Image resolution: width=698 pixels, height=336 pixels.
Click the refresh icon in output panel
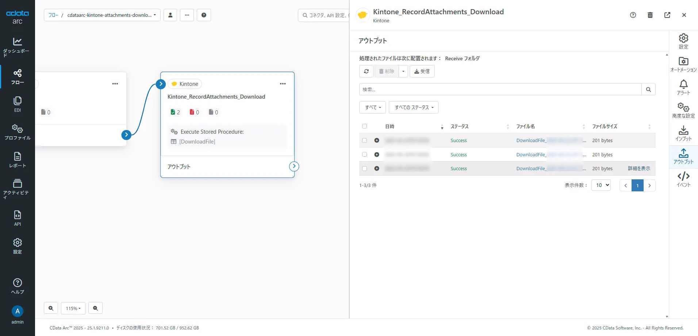point(366,71)
